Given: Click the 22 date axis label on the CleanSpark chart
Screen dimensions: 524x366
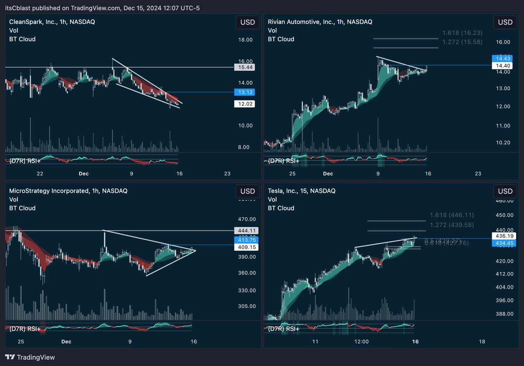Looking at the screenshot, I should point(40,173).
